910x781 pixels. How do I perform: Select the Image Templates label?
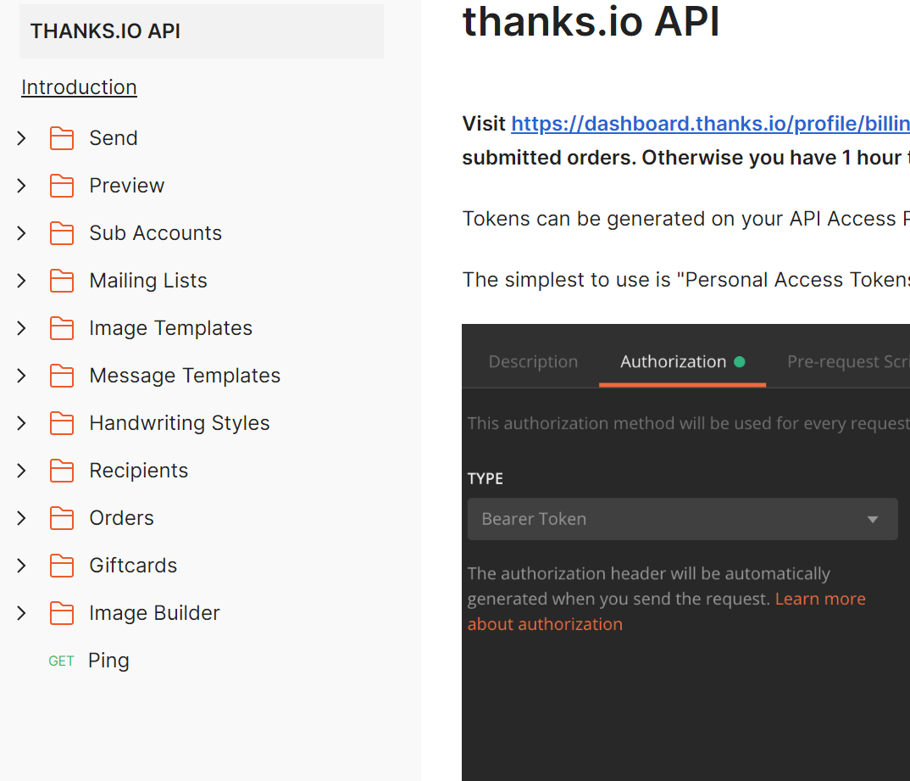coord(170,328)
